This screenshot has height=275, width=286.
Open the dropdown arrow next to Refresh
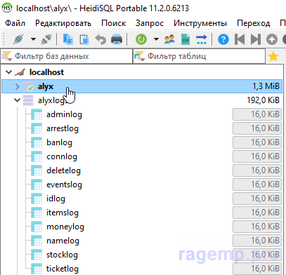[x=156, y=39]
